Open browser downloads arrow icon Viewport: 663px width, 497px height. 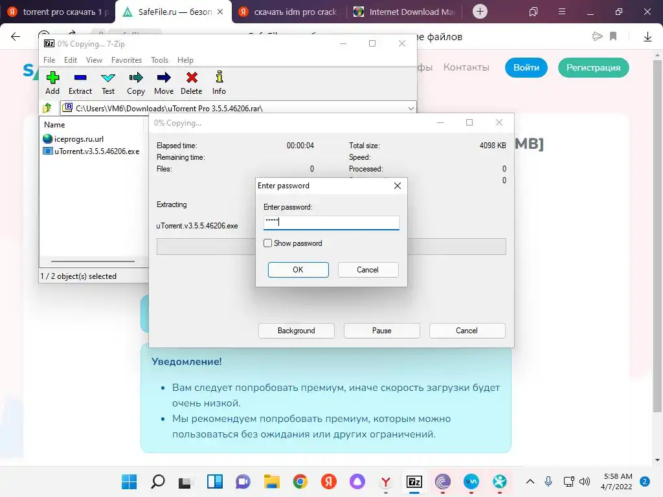point(647,37)
